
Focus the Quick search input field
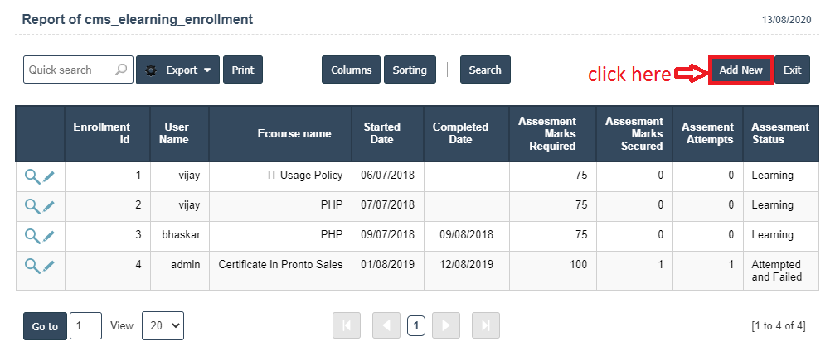click(x=68, y=70)
